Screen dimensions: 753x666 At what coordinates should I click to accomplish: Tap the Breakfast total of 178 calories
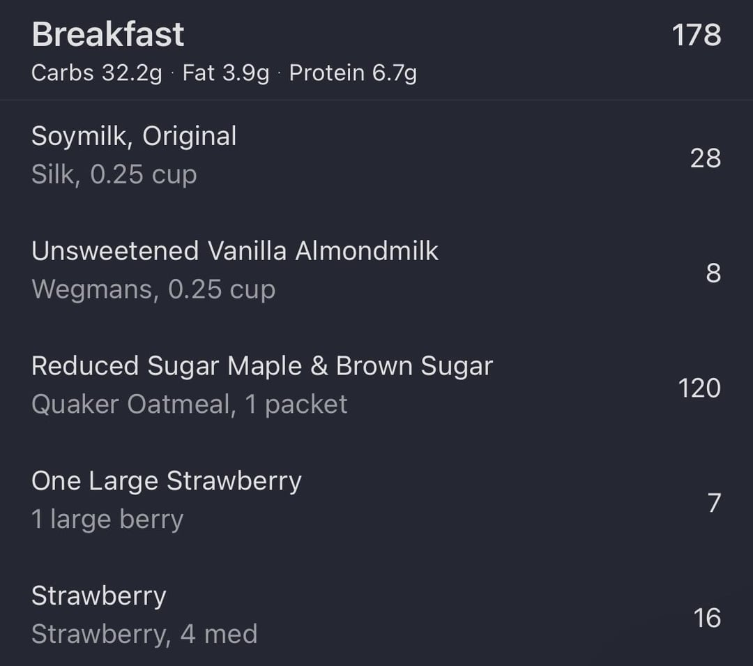[x=697, y=35]
